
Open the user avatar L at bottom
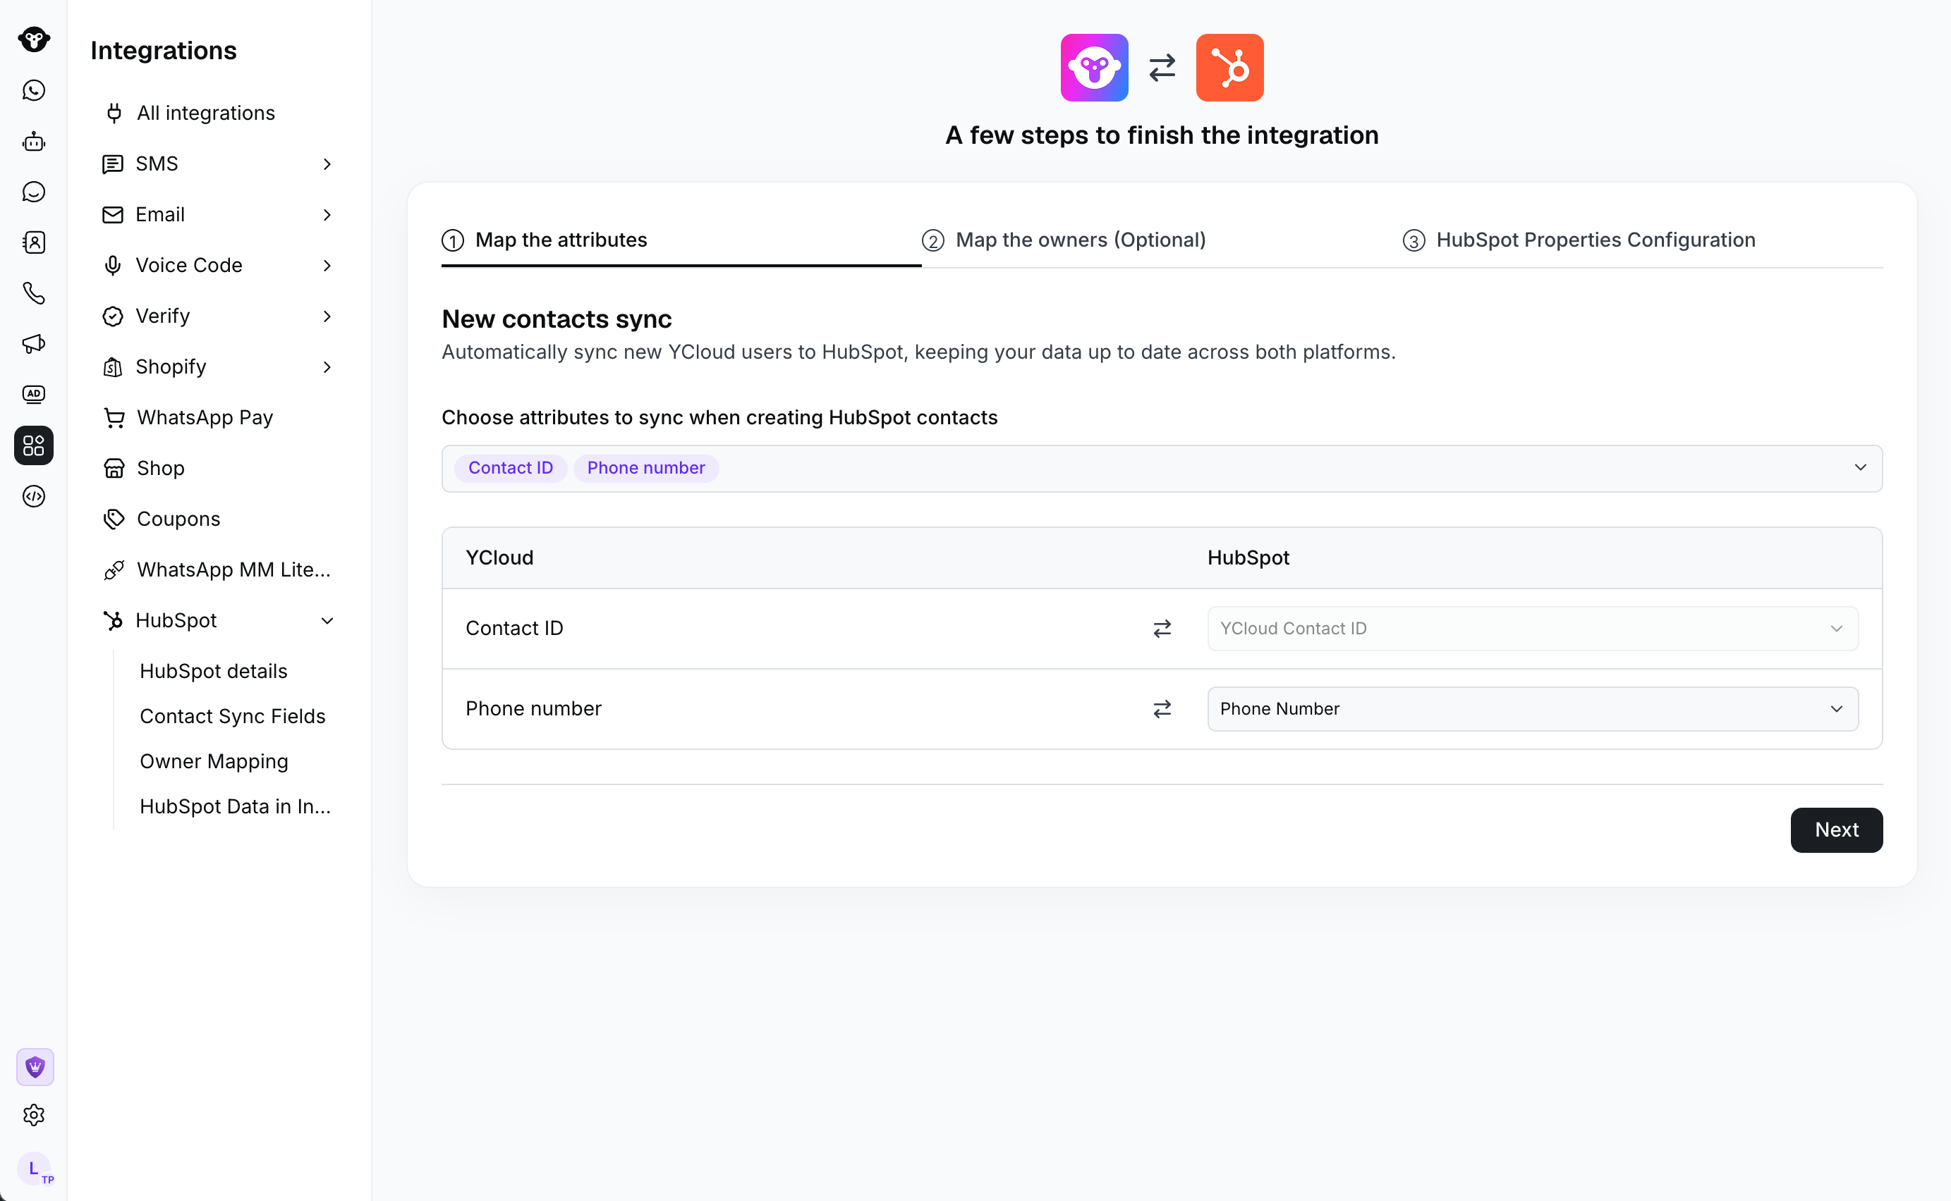click(34, 1169)
